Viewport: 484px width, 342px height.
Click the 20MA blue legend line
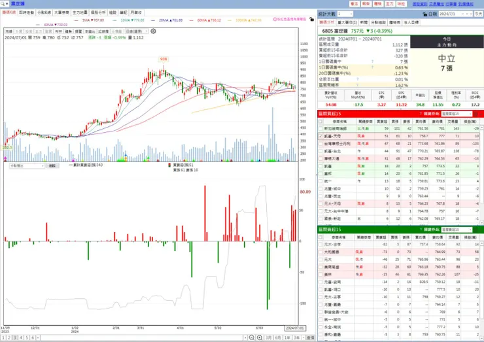click(153, 20)
